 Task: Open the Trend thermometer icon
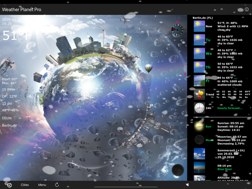click(199, 94)
